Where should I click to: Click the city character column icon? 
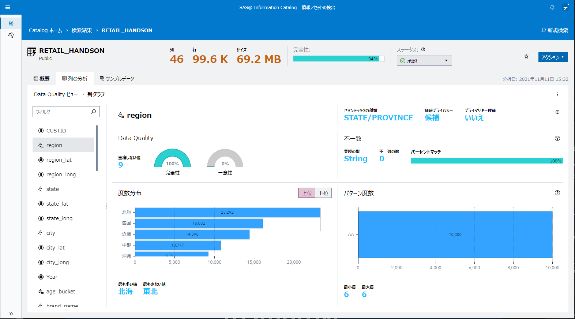41,233
